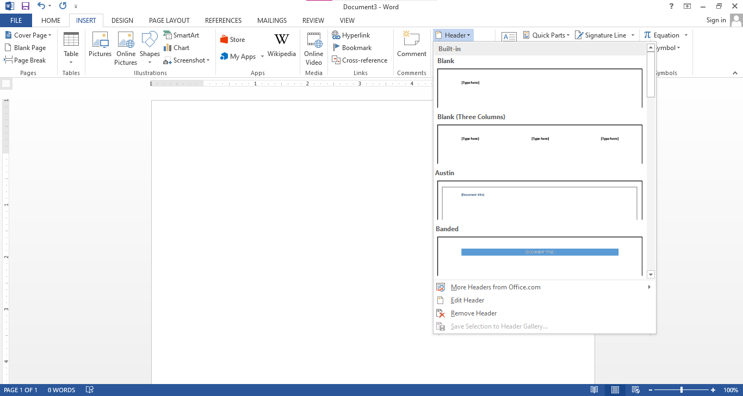Choose Remove Header
This screenshot has width=743, height=396.
[x=473, y=313]
